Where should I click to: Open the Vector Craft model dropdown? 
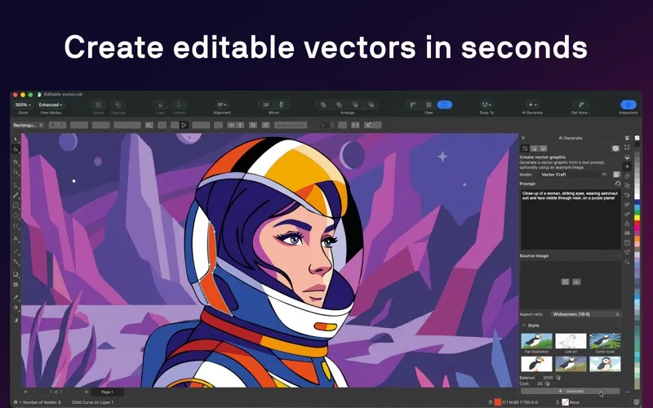click(x=573, y=175)
